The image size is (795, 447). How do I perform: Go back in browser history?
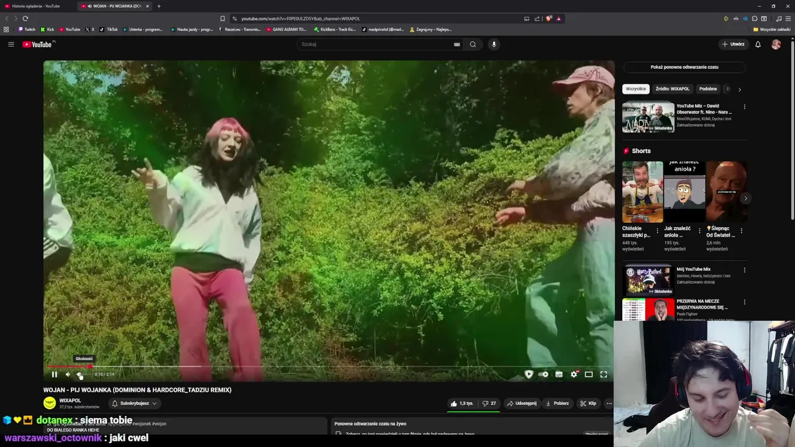click(7, 19)
